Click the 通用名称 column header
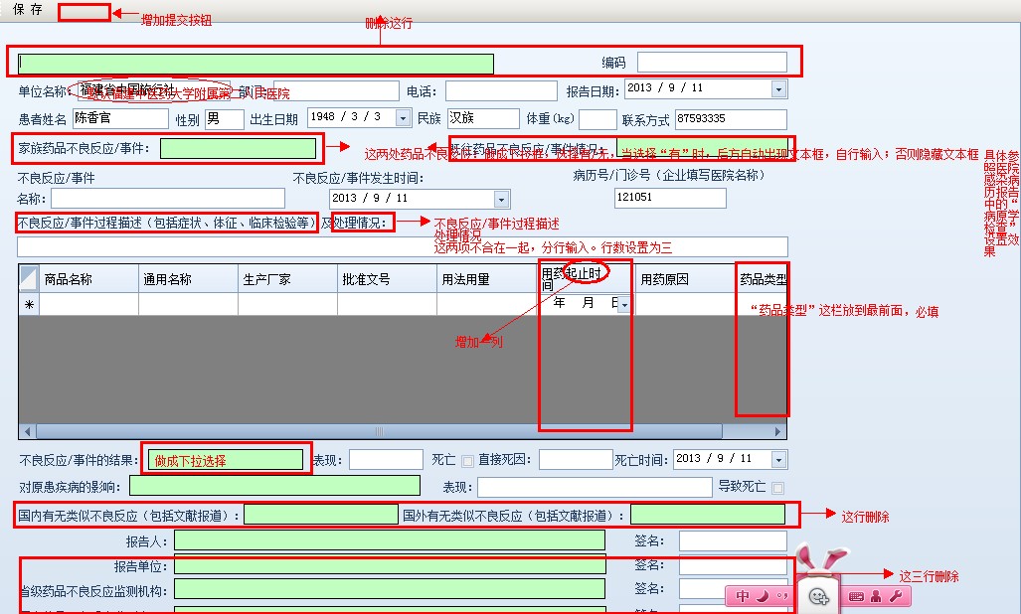1021x614 pixels. (188, 279)
